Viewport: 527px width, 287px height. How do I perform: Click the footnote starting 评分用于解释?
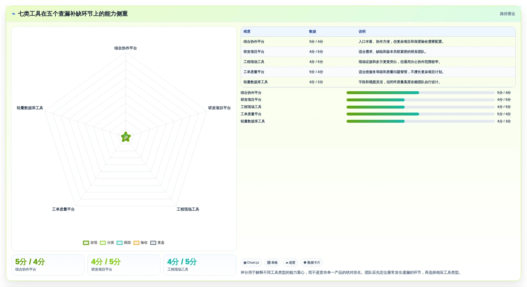(x=351, y=273)
